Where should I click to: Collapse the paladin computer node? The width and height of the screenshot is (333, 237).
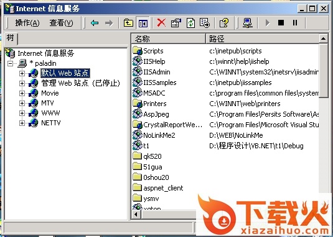coord(10,63)
